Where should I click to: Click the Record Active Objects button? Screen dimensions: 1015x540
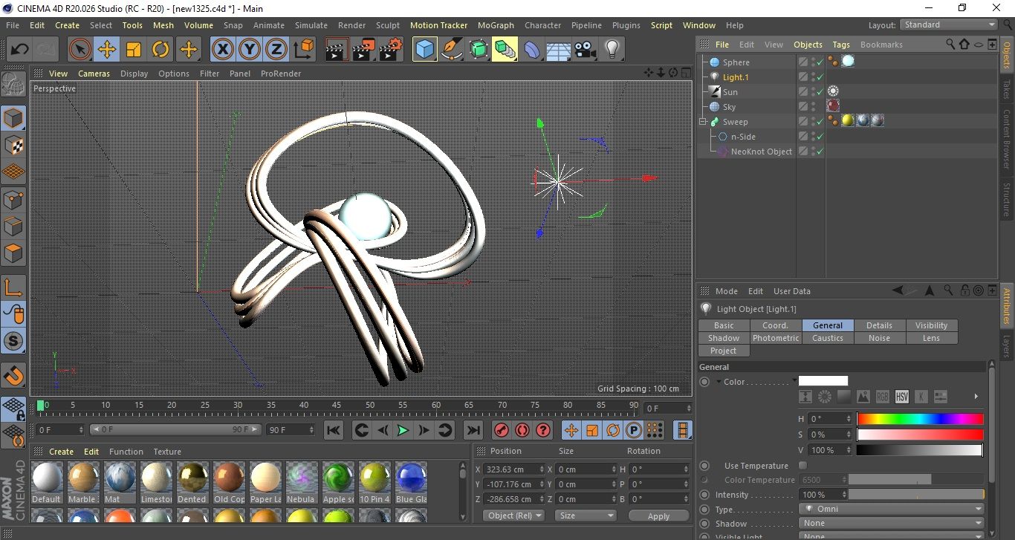(x=502, y=430)
